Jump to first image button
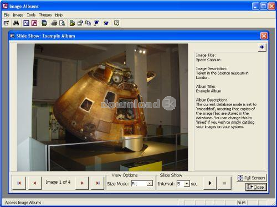The image size is (277, 207). point(19,183)
